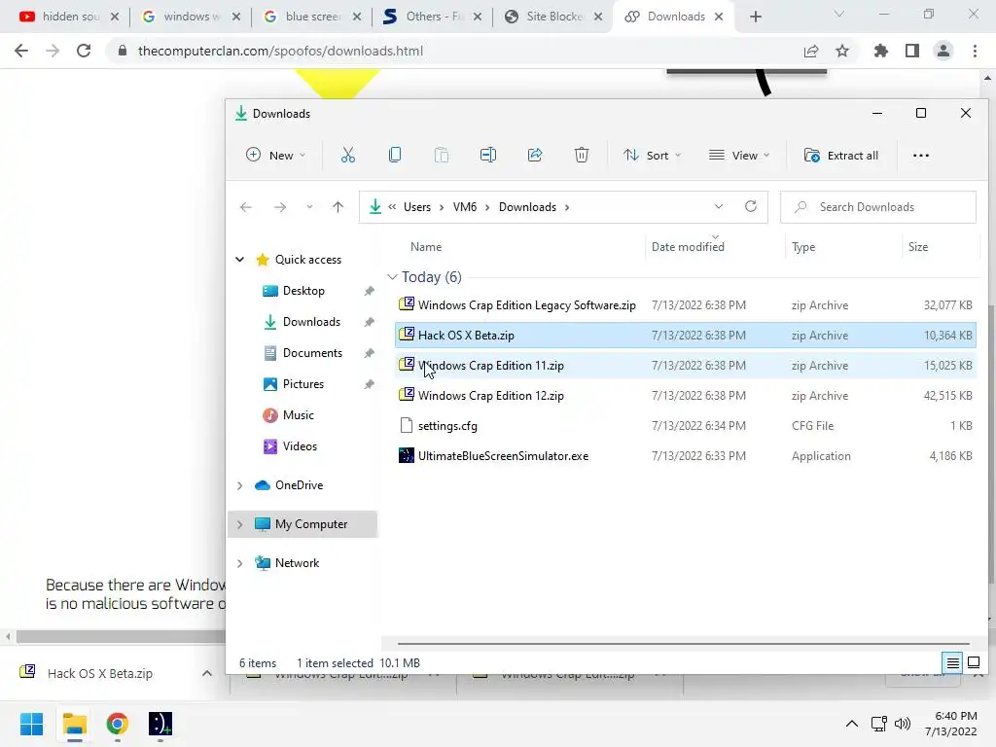Sort by the Type column header
Image resolution: width=996 pixels, height=747 pixels.
tap(803, 246)
